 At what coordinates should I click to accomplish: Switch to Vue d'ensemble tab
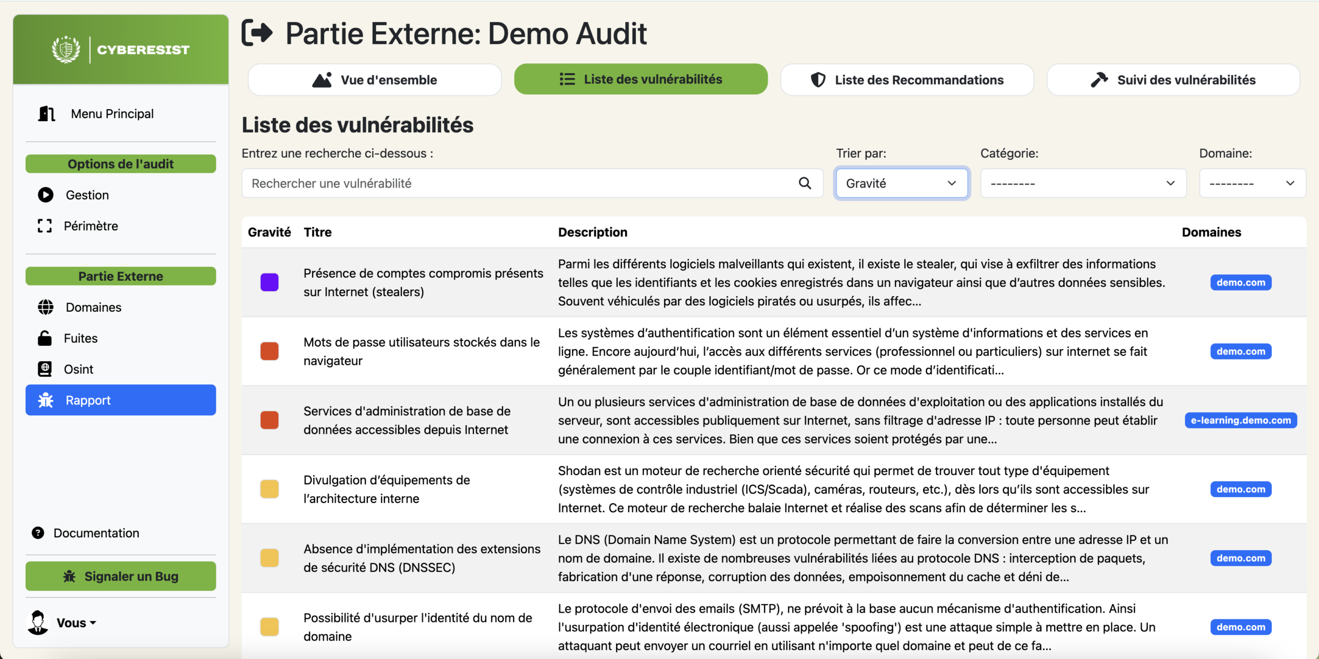click(375, 80)
